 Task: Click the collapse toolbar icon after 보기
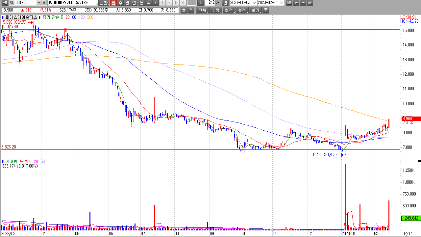[x=266, y=10]
